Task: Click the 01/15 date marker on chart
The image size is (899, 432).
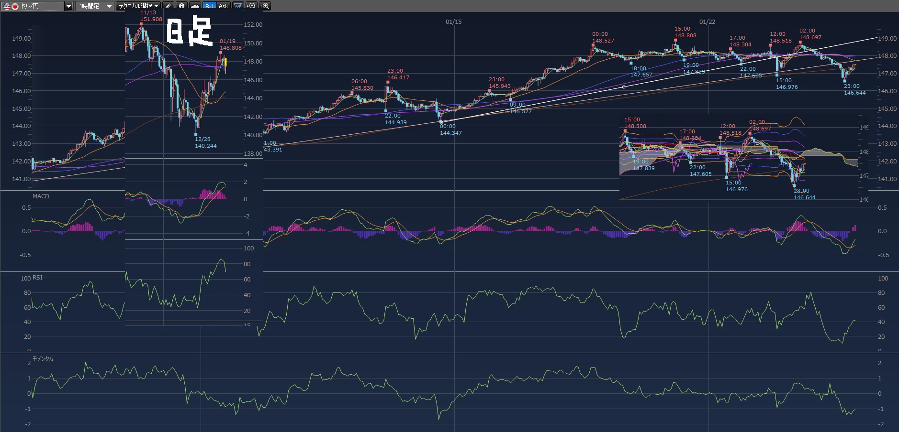Action: point(453,22)
